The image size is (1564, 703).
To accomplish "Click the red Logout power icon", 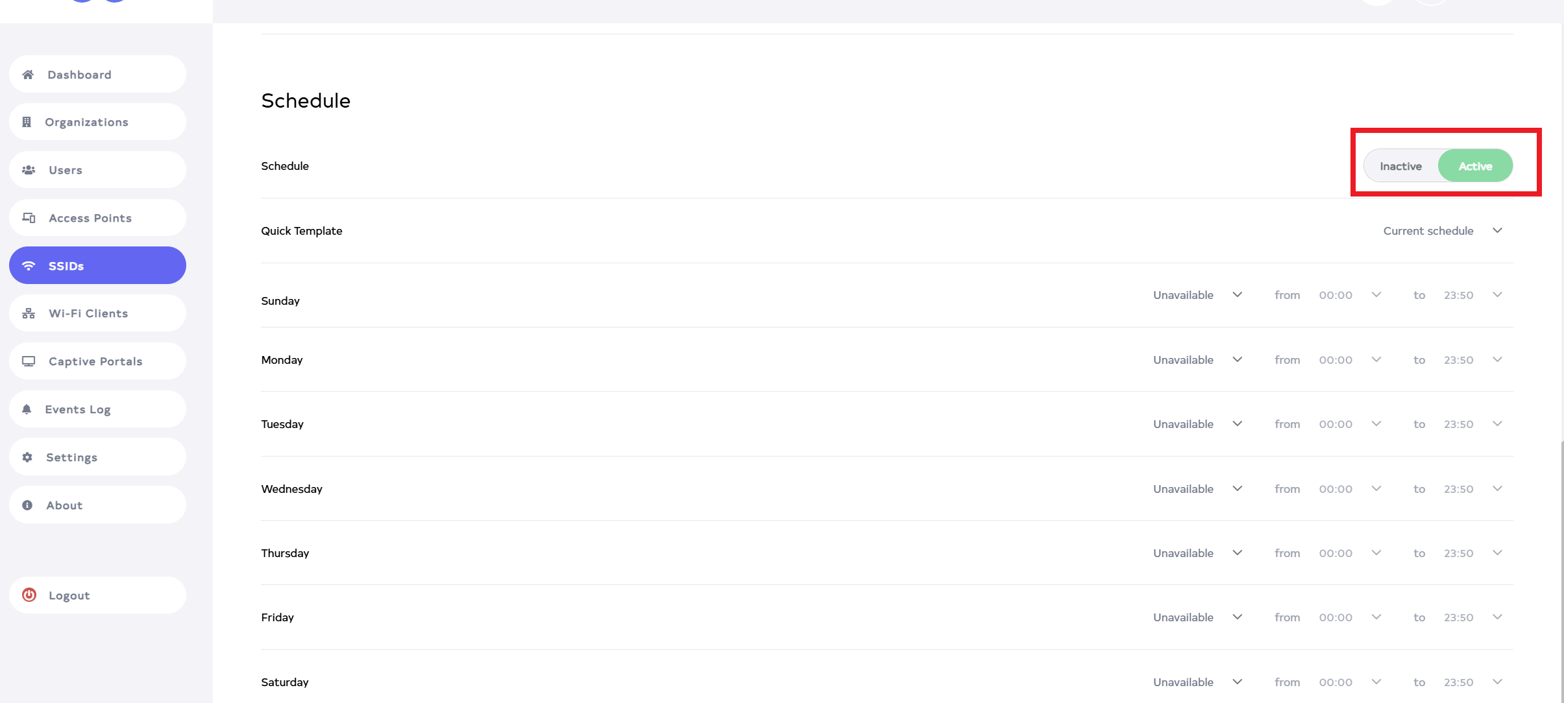I will coord(29,595).
